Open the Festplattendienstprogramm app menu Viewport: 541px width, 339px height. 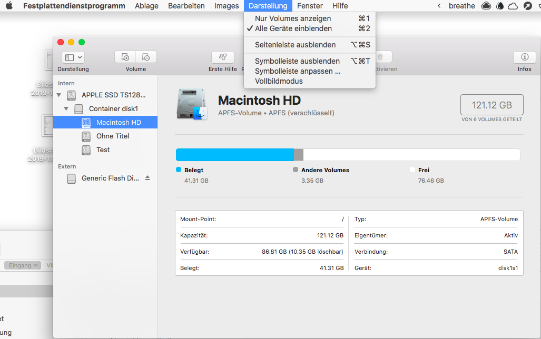tap(74, 6)
